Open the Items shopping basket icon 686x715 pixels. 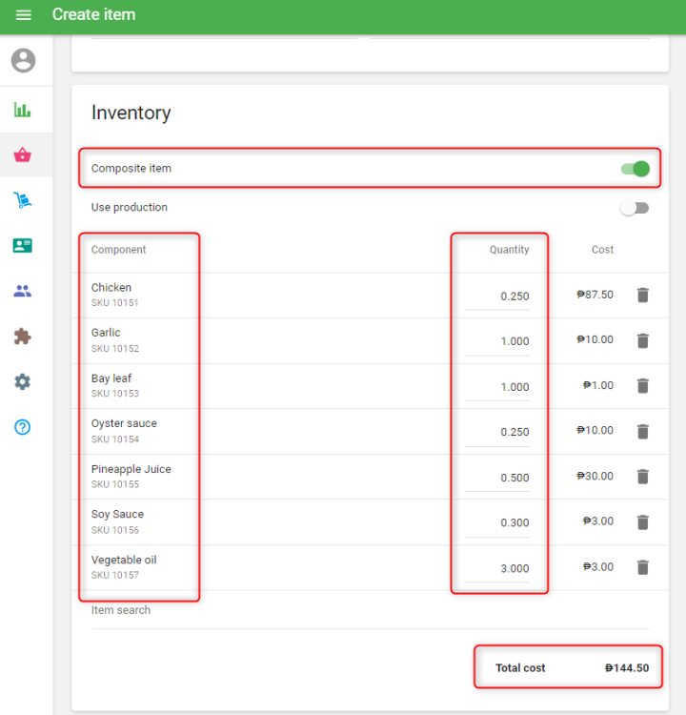23,155
